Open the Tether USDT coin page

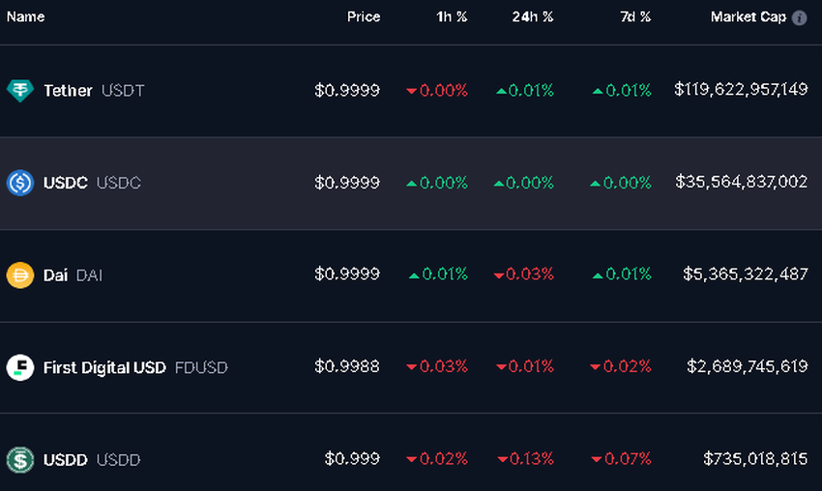[69, 91]
